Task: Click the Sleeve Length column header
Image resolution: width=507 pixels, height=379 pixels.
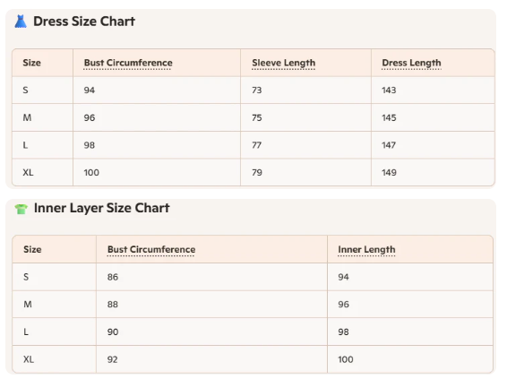Action: 284,63
